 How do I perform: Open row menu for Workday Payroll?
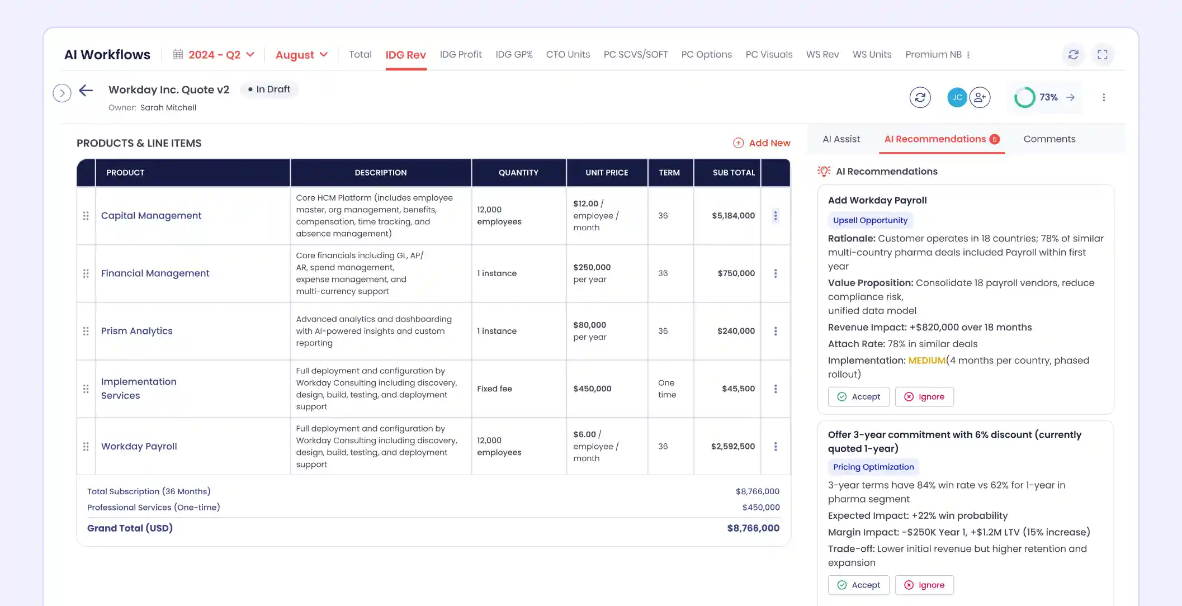pyautogui.click(x=775, y=447)
